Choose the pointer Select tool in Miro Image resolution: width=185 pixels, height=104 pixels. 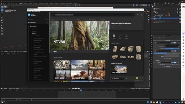[x=183, y=34]
